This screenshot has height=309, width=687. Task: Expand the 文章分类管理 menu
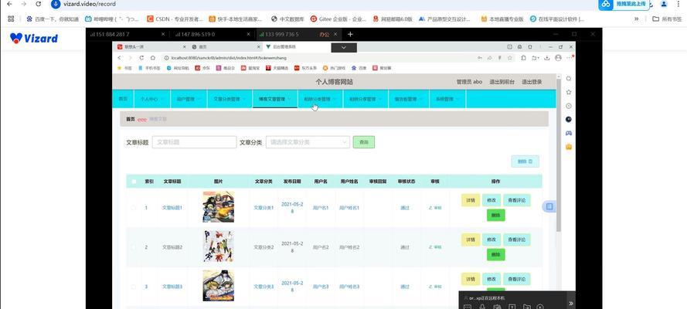click(230, 99)
